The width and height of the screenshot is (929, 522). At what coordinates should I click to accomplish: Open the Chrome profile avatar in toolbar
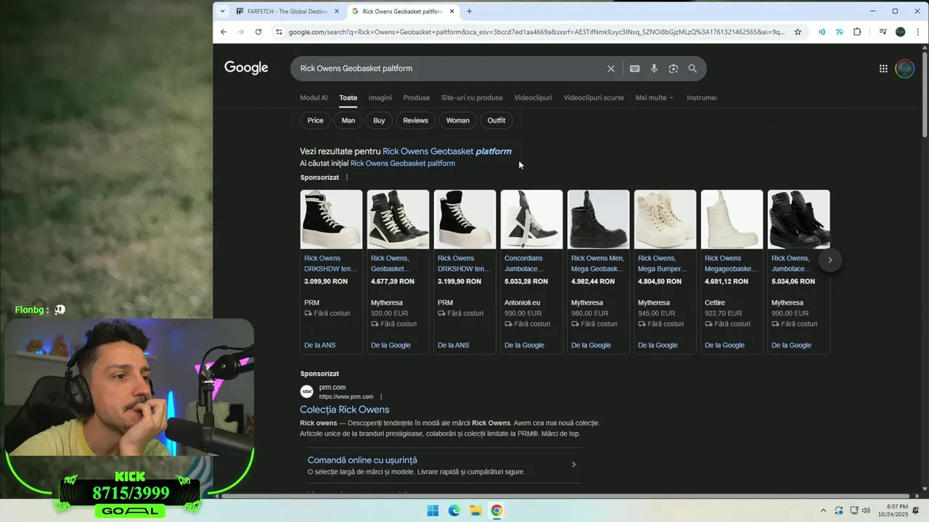point(901,32)
